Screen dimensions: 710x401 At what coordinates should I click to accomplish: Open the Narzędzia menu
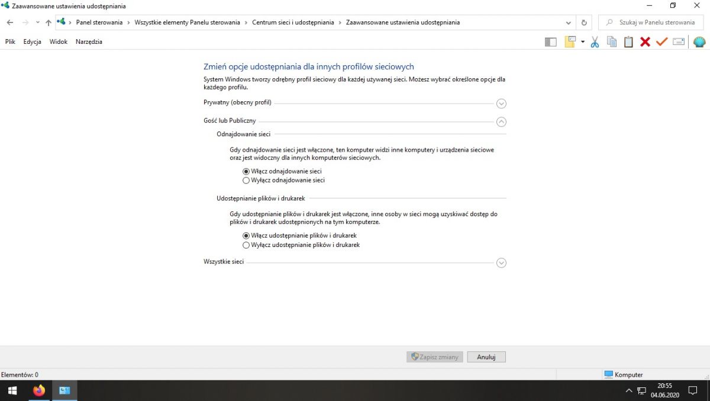click(89, 41)
